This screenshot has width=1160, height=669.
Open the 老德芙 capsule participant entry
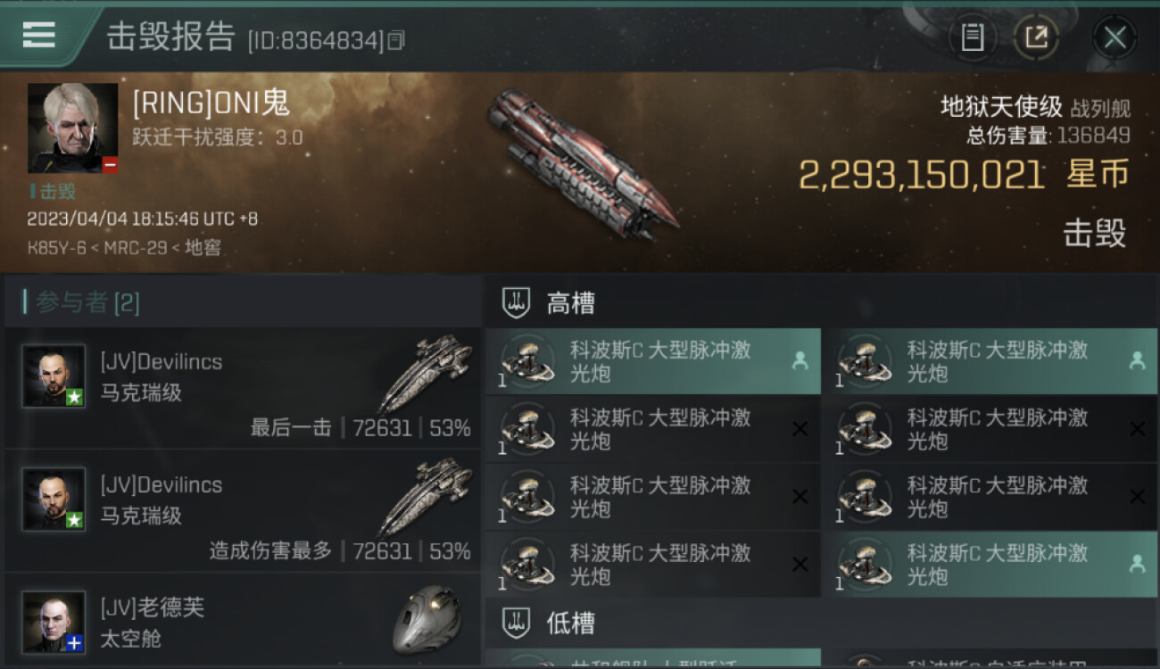pyautogui.click(x=243, y=621)
